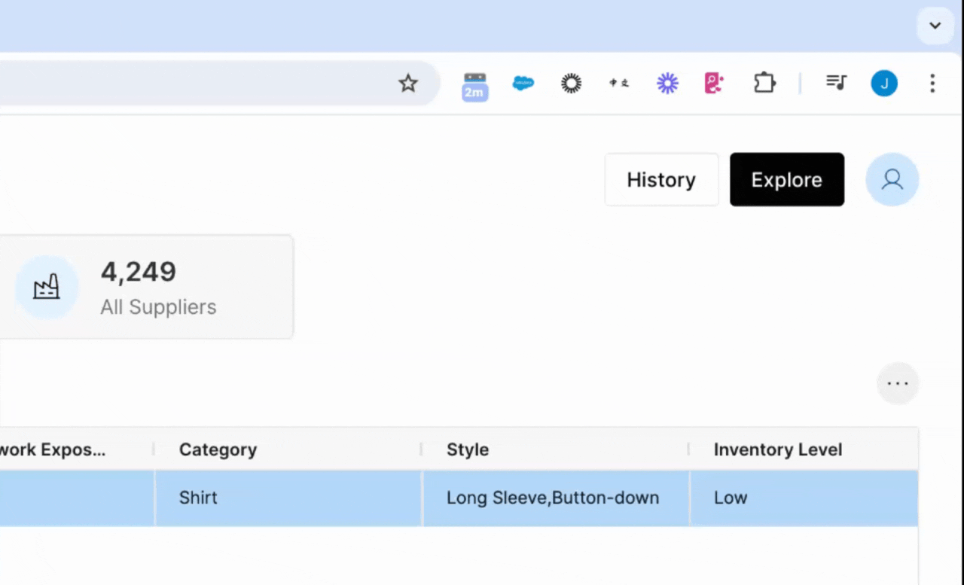The image size is (964, 585).
Task: Click the purple asterisk extension icon
Action: point(667,84)
